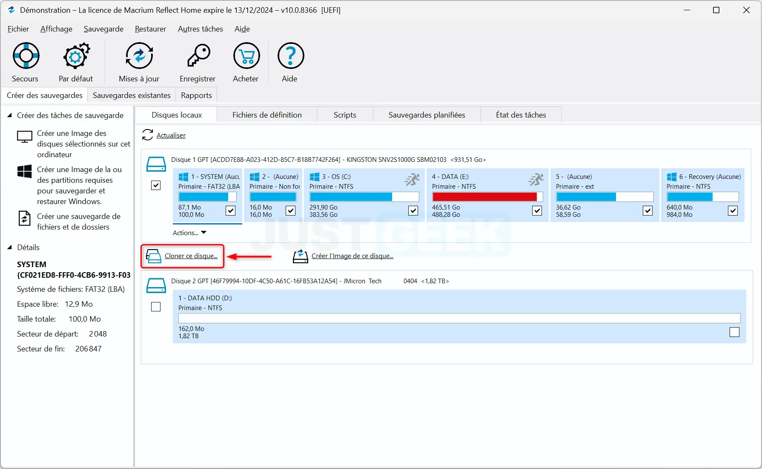Open the Scripts tab
The width and height of the screenshot is (762, 469).
[345, 115]
